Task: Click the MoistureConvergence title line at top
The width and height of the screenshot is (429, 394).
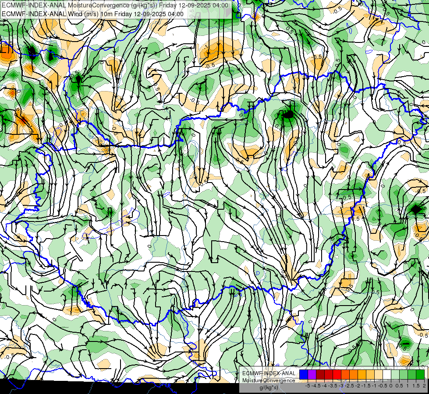Action: point(115,5)
